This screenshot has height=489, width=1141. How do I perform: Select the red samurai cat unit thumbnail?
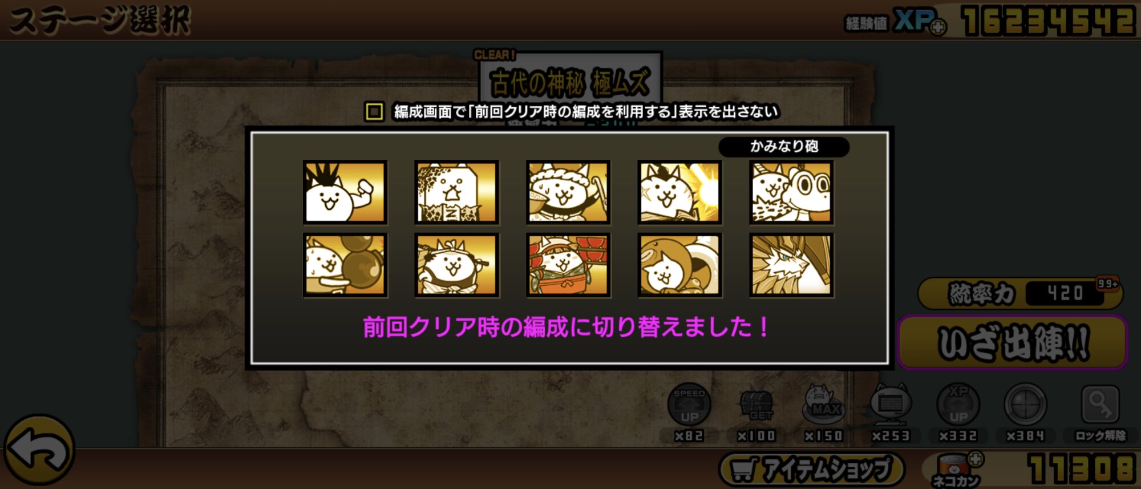[568, 265]
